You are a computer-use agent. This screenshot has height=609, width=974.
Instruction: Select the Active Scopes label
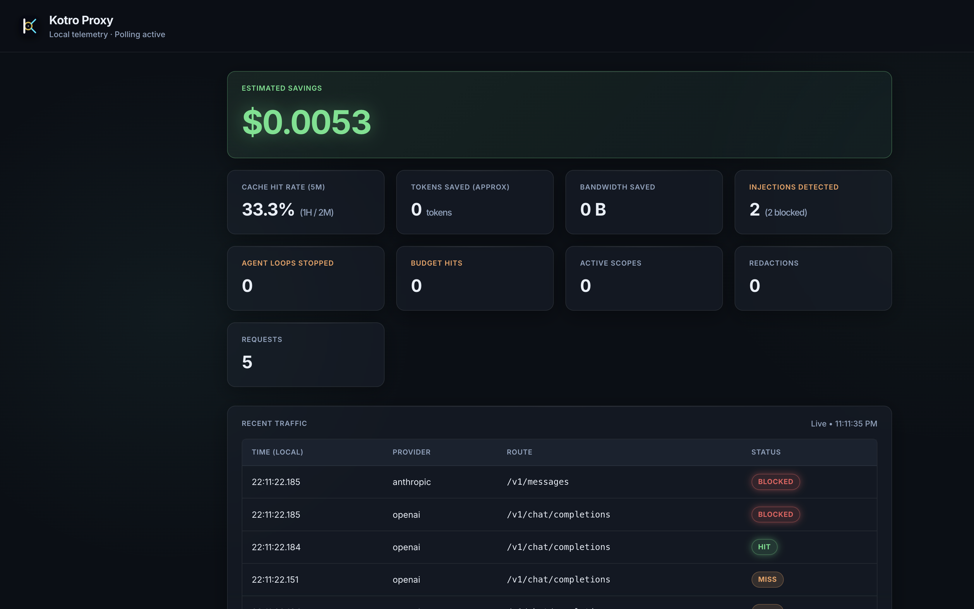click(611, 264)
